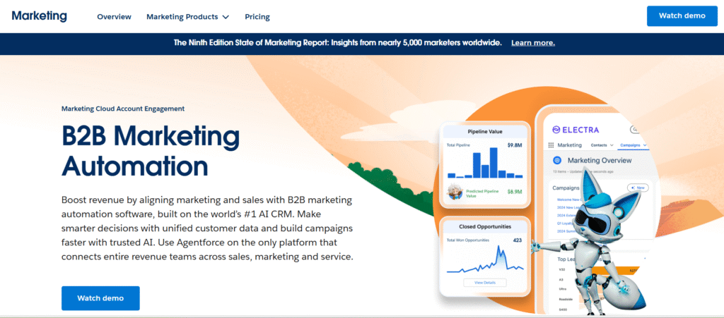Click the Watch demo button in the header
This screenshot has width=724, height=318.
click(x=682, y=16)
